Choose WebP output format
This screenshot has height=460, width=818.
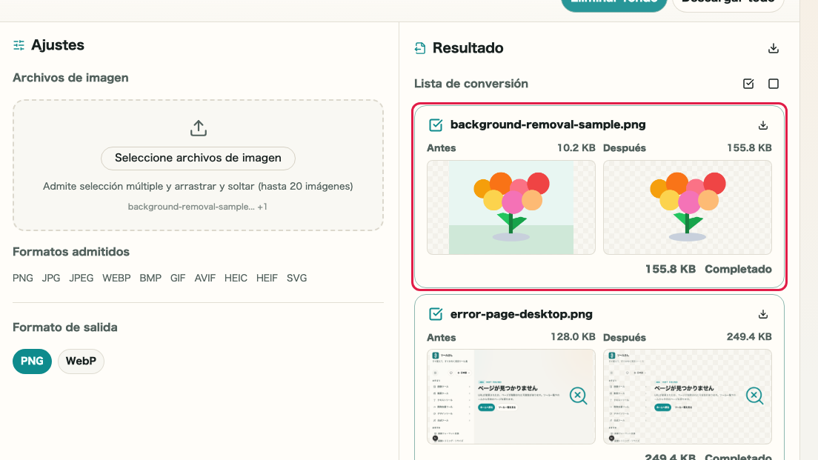pyautogui.click(x=81, y=361)
